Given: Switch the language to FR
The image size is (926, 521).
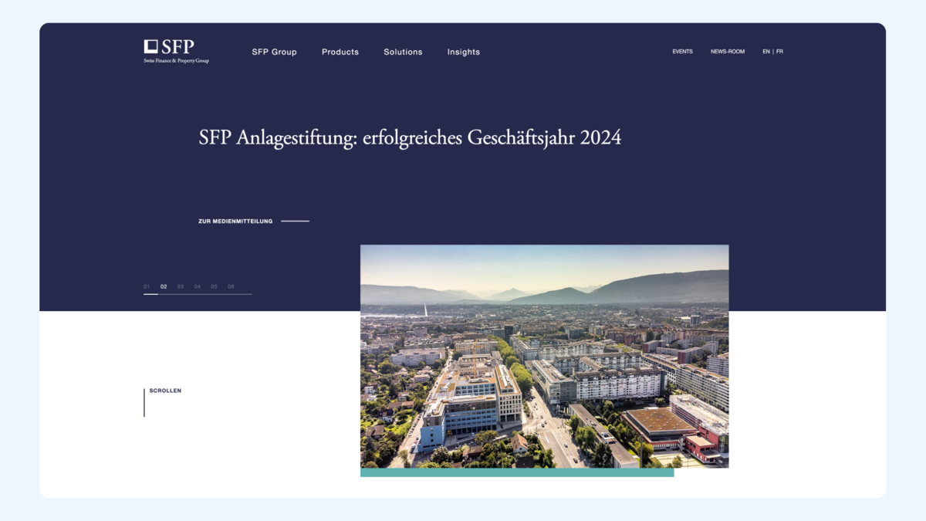Looking at the screenshot, I should 779,52.
